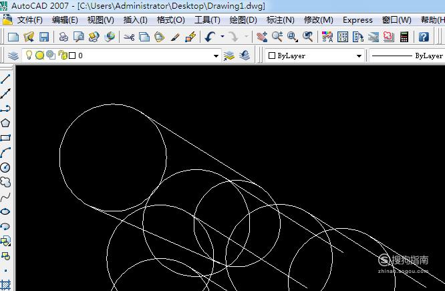
Task: Select the Circle draw tool
Action: click(x=5, y=167)
